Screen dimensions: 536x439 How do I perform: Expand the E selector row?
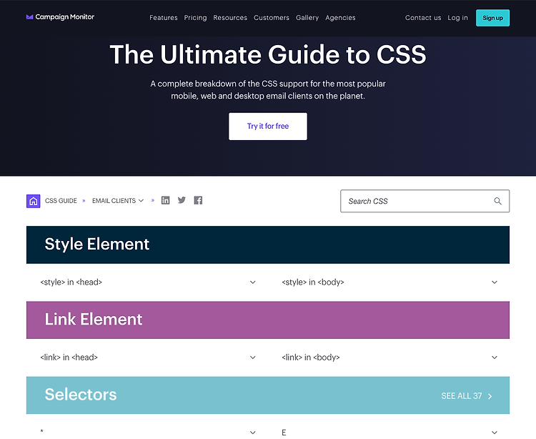tap(389, 432)
